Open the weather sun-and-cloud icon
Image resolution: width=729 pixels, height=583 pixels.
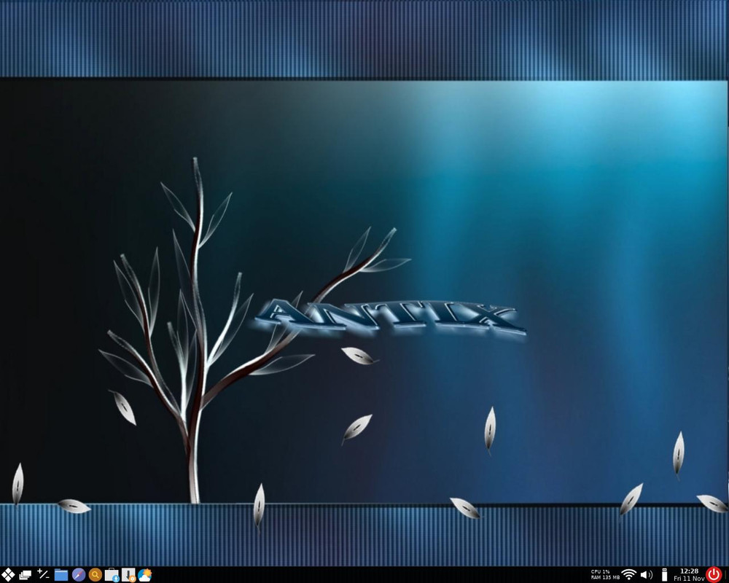(144, 575)
